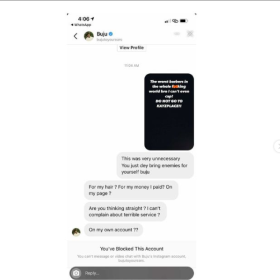Viewport: 280px width, 280px height.
Task: Tap the battery indicator in status bar
Action: [x=184, y=21]
